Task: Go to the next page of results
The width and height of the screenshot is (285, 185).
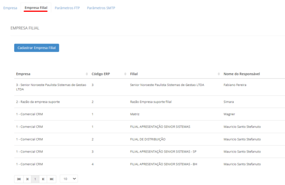Action: pyautogui.click(x=43, y=179)
